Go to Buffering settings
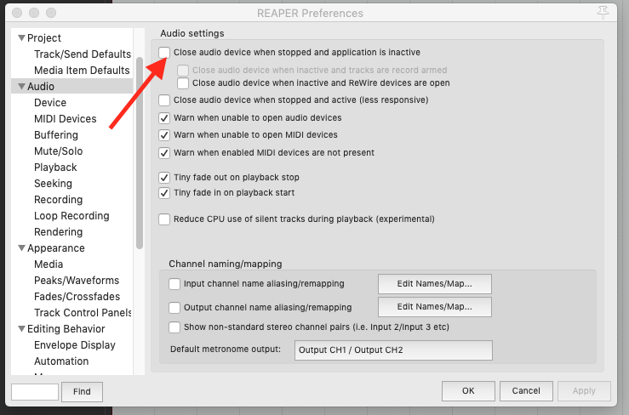629x415 pixels. pos(56,135)
